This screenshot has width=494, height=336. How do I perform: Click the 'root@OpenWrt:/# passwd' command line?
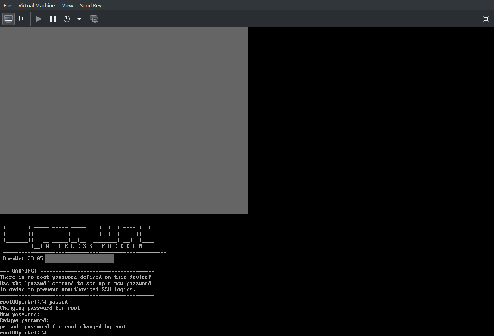pos(34,302)
